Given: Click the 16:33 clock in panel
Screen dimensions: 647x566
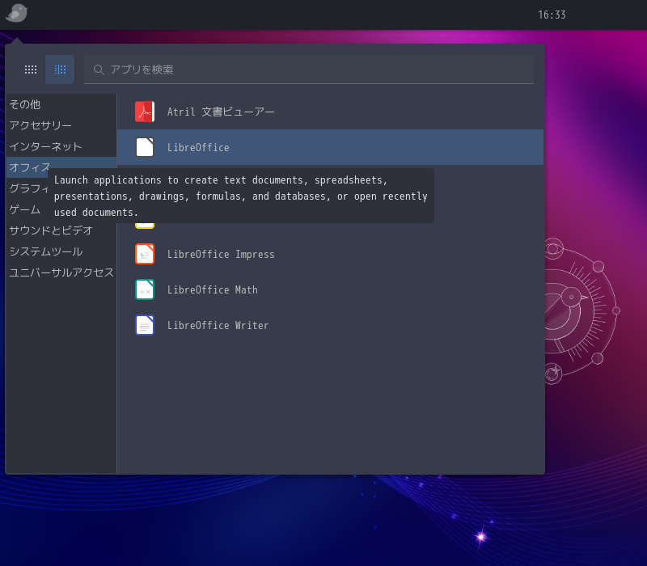Looking at the screenshot, I should click(552, 15).
